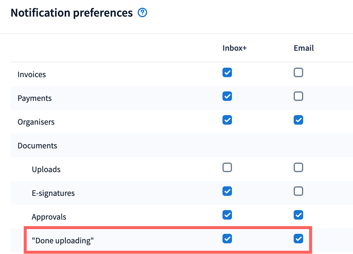Turn off Inbox+ for Organisers

point(227,120)
